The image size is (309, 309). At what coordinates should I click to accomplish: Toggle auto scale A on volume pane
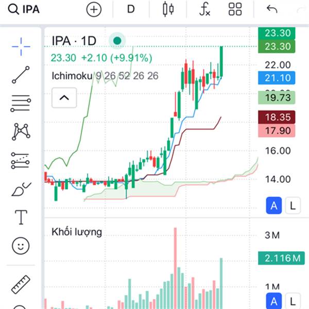[x=274, y=301]
